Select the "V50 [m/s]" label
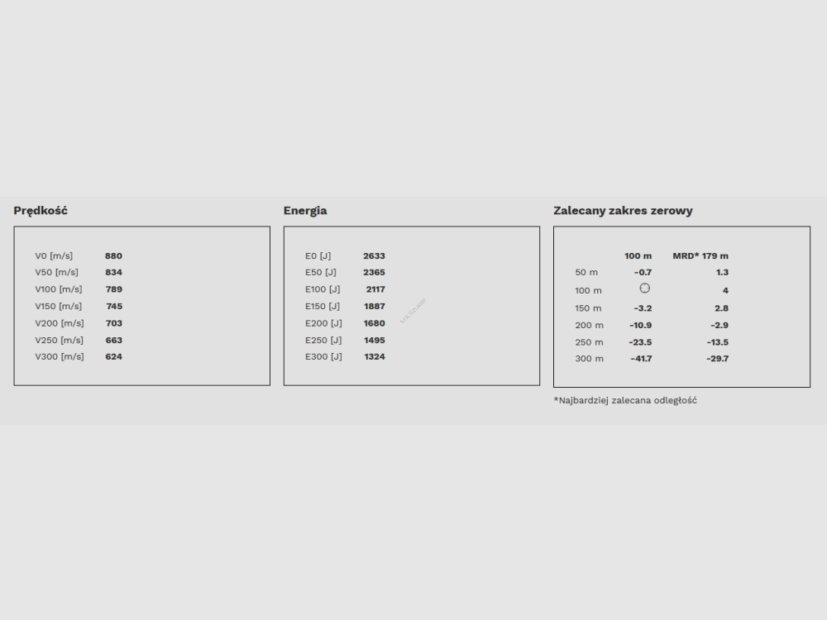Image resolution: width=827 pixels, height=620 pixels. [x=56, y=273]
